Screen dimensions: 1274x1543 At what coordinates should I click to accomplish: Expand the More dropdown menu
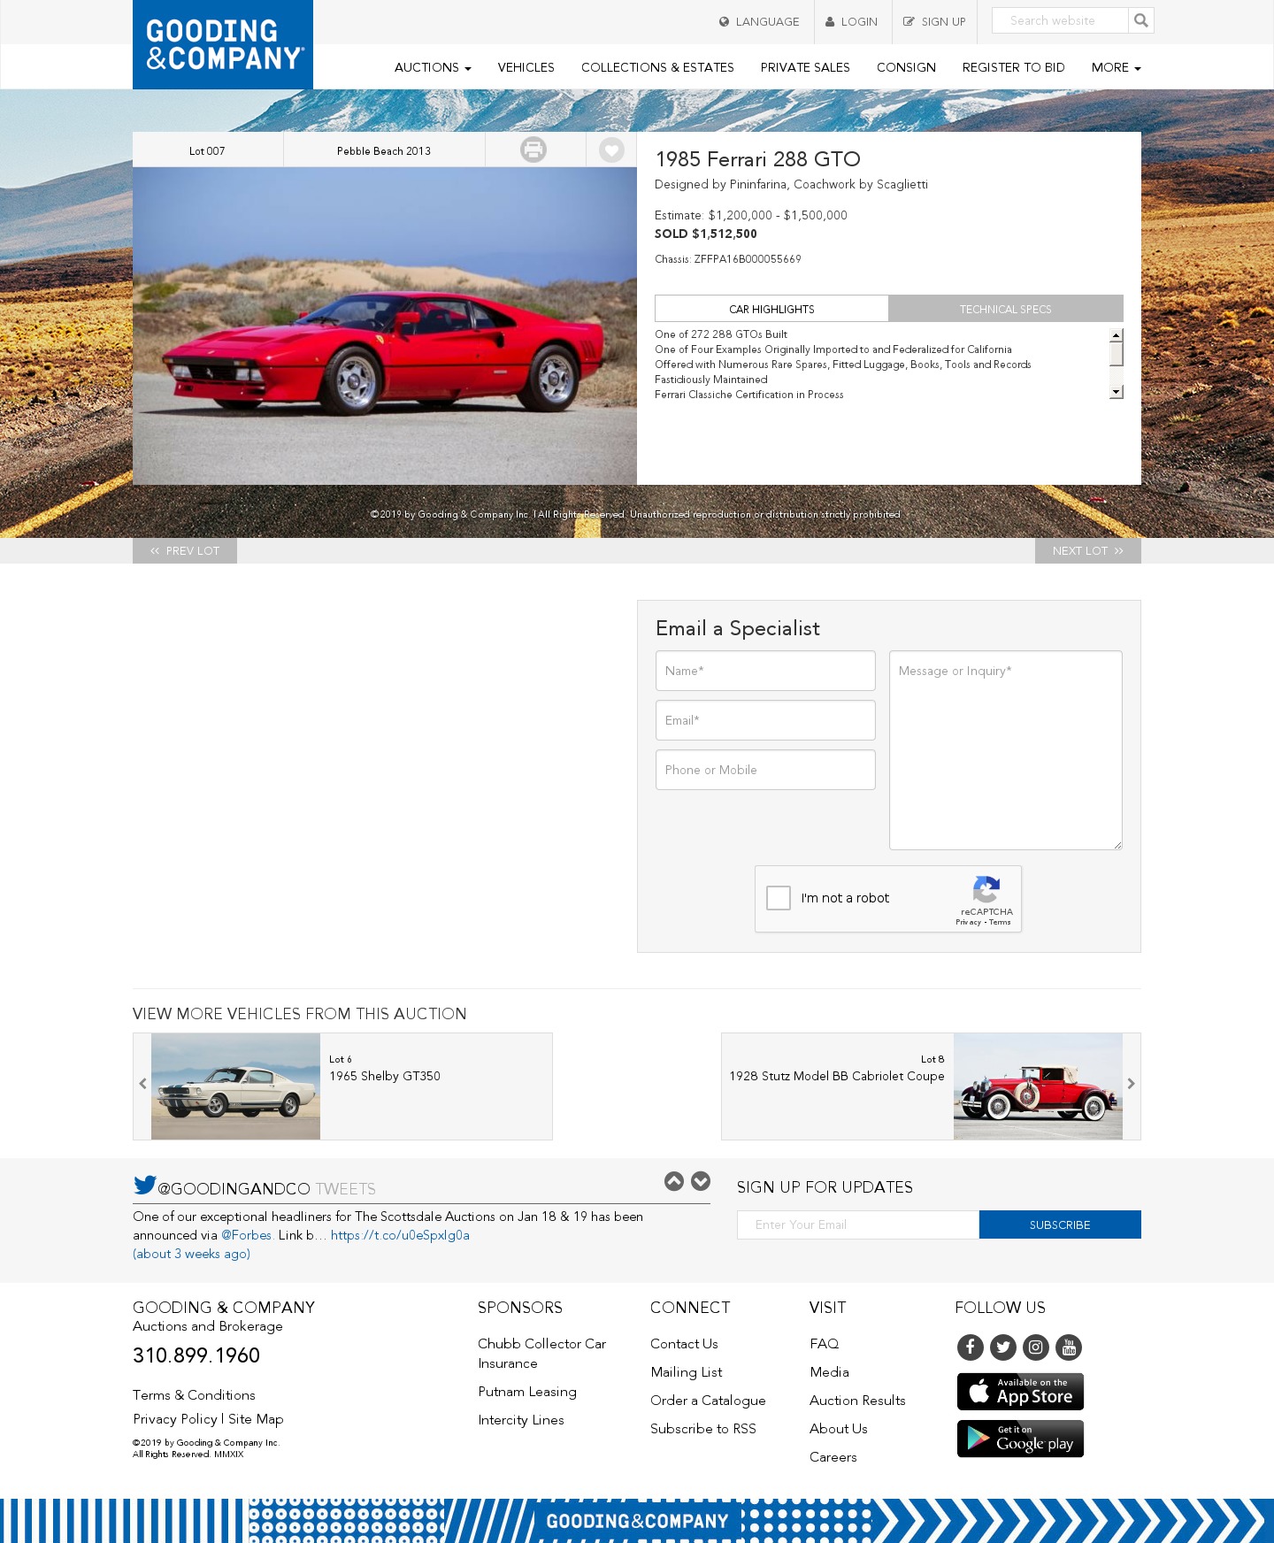[1117, 67]
